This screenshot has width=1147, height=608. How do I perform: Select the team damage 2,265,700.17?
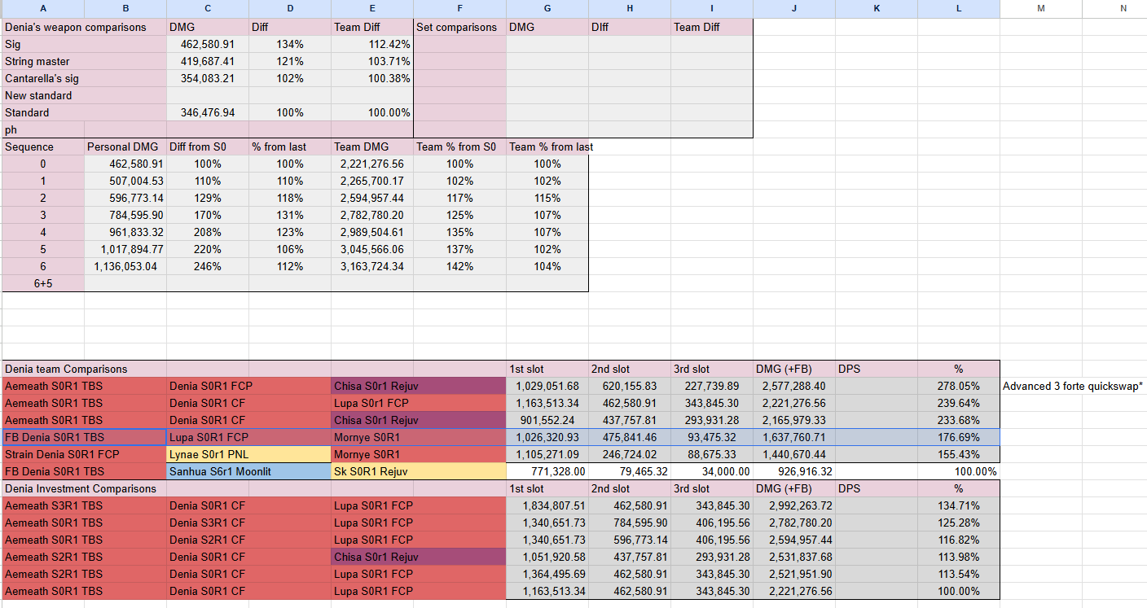click(x=372, y=181)
